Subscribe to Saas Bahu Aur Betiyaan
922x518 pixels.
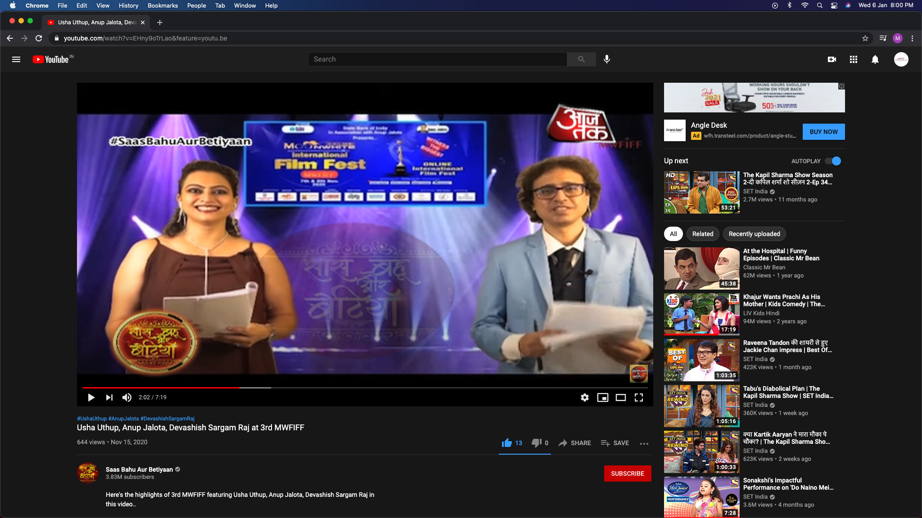click(628, 473)
